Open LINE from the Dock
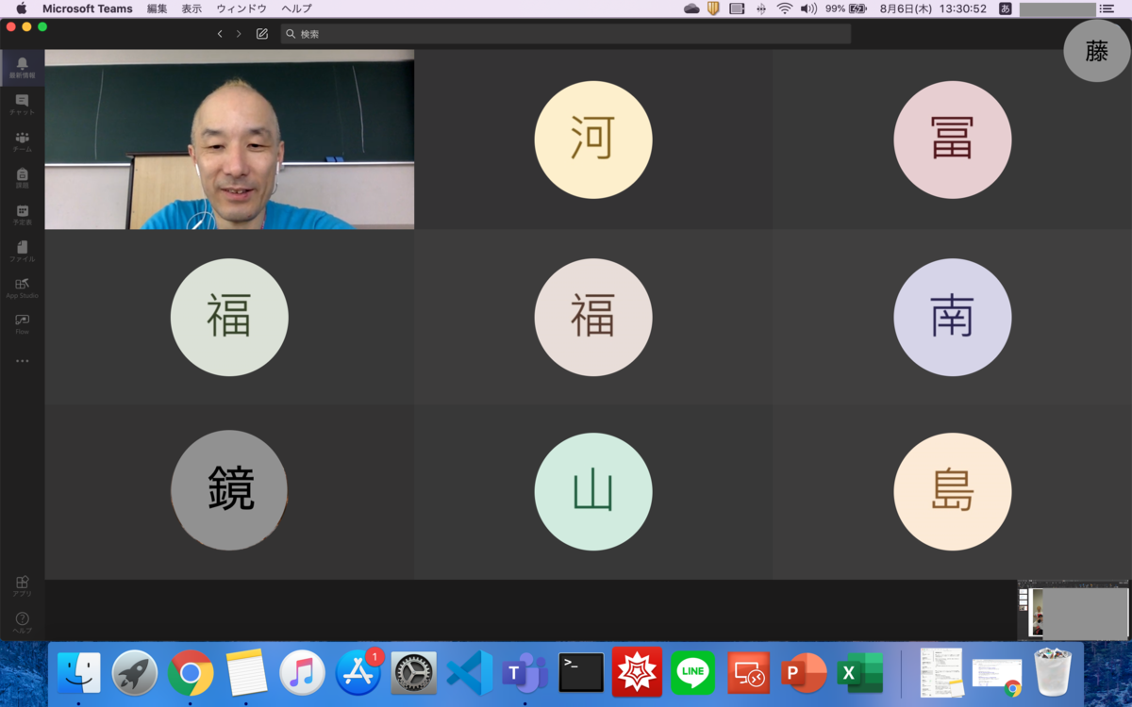Screen dimensions: 1132x707 coord(692,674)
